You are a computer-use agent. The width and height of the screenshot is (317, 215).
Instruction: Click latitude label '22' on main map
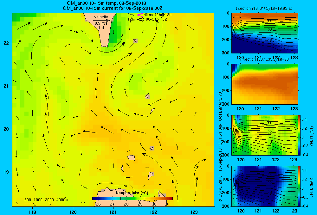6,43
